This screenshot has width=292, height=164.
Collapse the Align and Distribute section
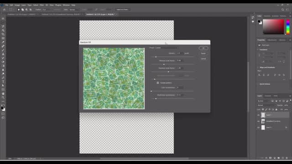(258, 67)
